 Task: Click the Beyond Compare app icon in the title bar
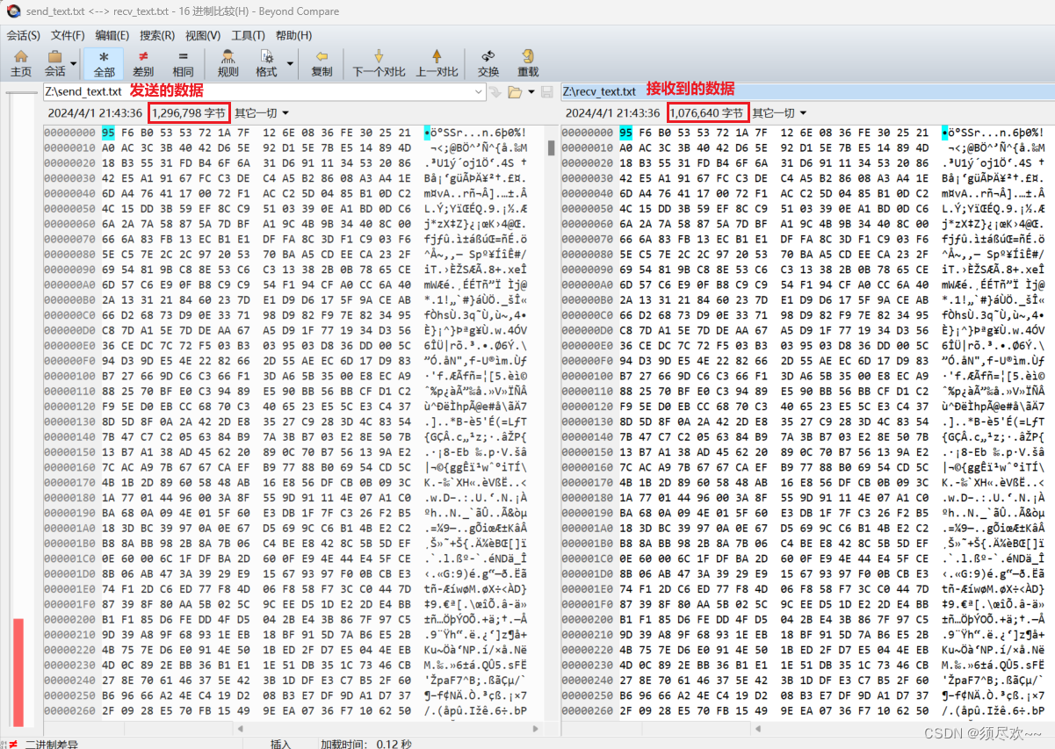coord(12,11)
